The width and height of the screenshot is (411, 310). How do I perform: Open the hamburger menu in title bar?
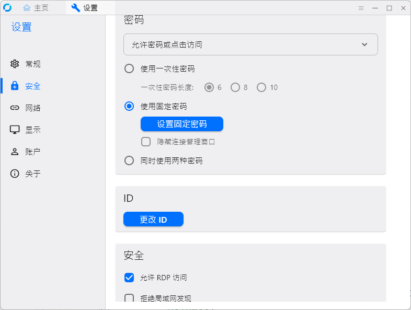click(361, 8)
